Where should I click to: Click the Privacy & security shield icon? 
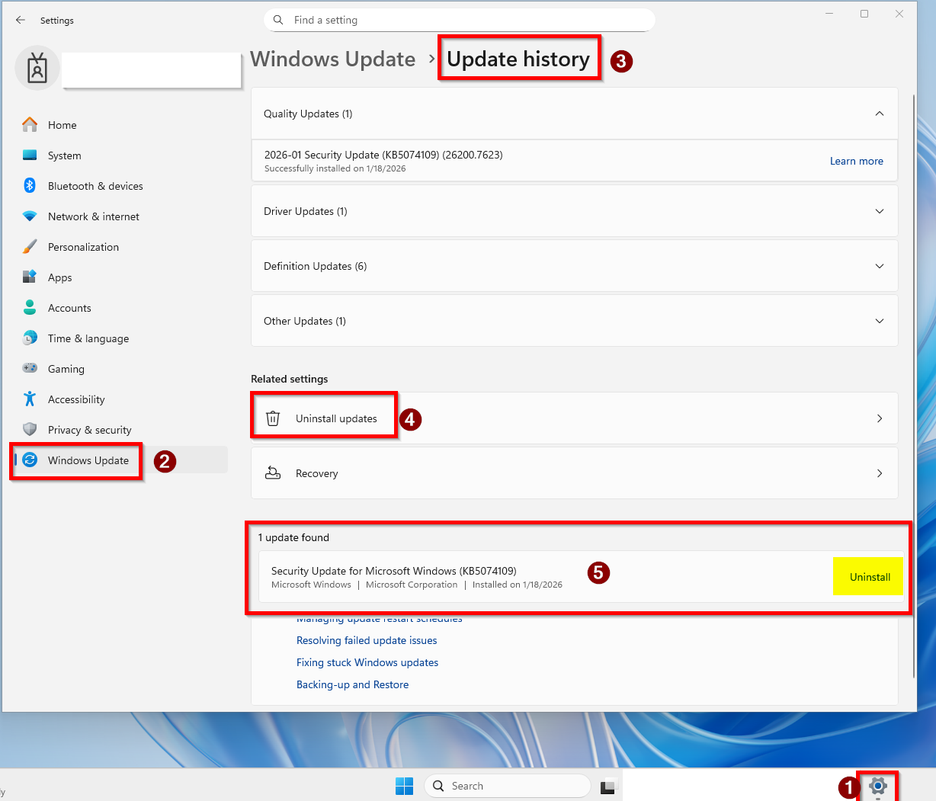pyautogui.click(x=30, y=429)
